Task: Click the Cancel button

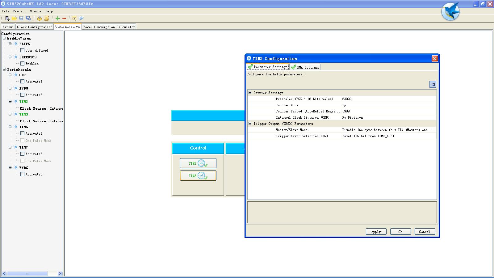Action: tap(425, 232)
